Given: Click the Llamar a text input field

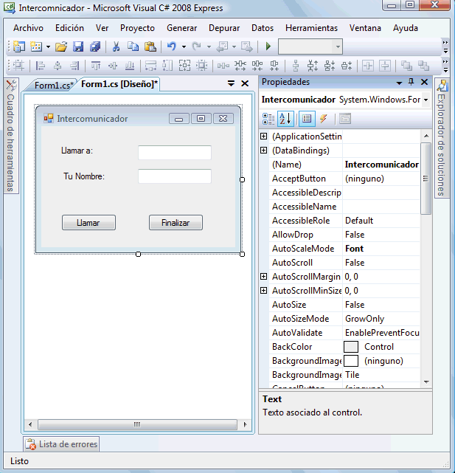Looking at the screenshot, I should 175,153.
